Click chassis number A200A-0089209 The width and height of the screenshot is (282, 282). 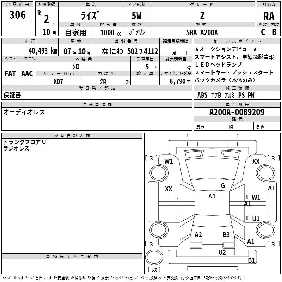coord(237,112)
